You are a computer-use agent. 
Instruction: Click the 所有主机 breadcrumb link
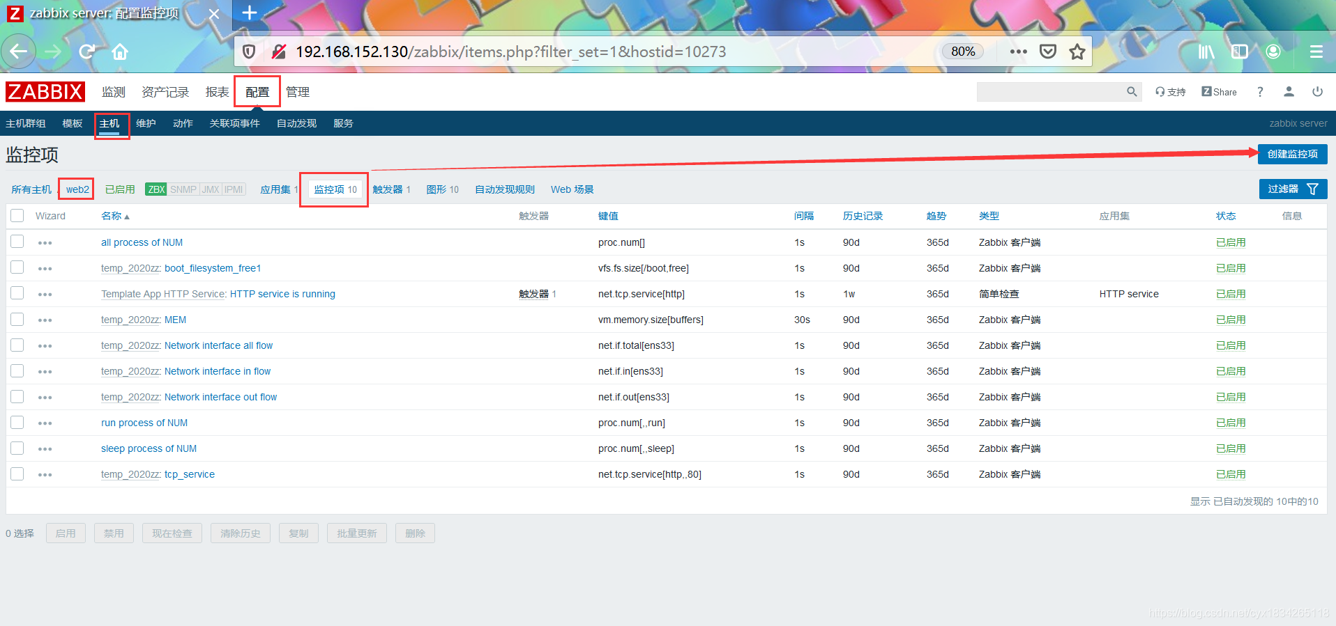(x=31, y=189)
